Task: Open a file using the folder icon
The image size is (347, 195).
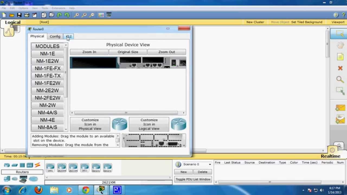Action: (x=12, y=15)
